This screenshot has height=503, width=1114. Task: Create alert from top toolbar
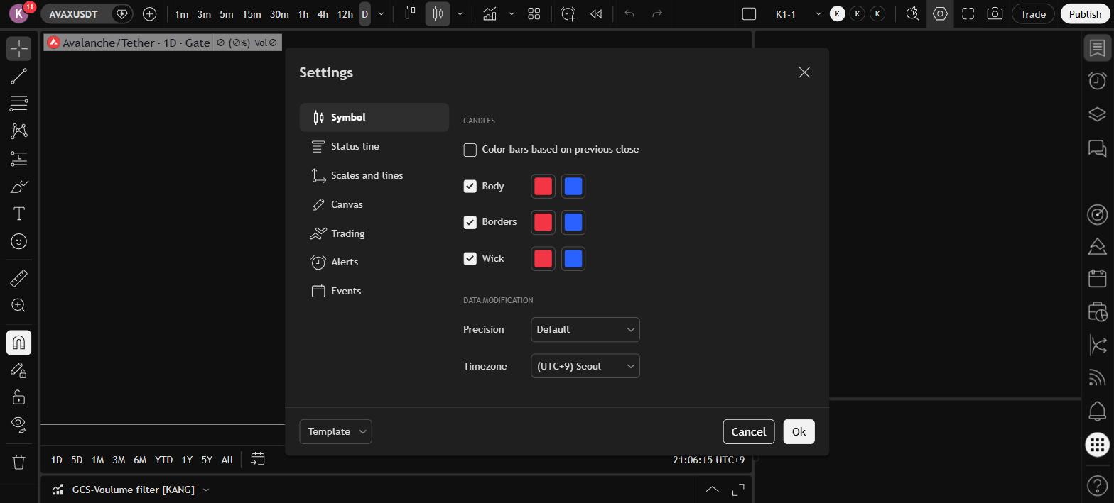click(568, 13)
